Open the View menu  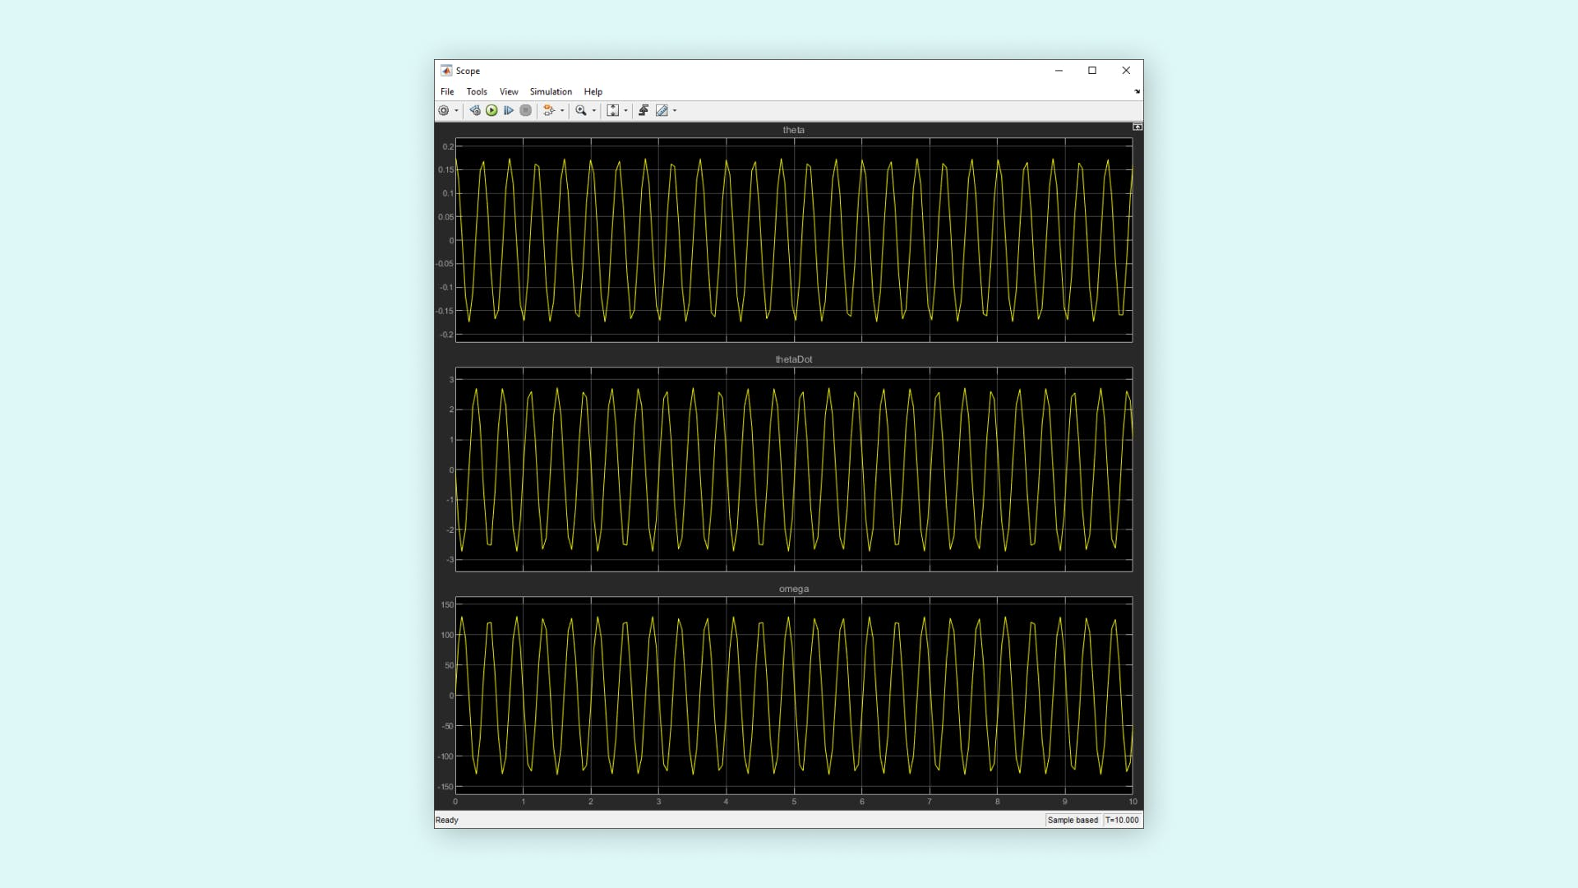tap(509, 91)
